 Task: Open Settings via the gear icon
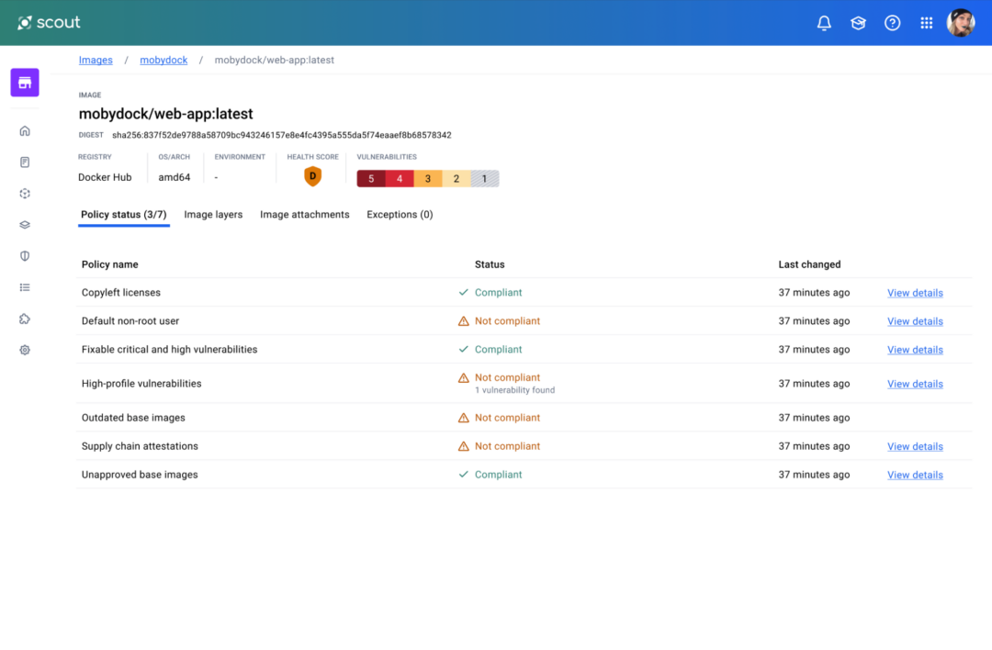click(25, 350)
